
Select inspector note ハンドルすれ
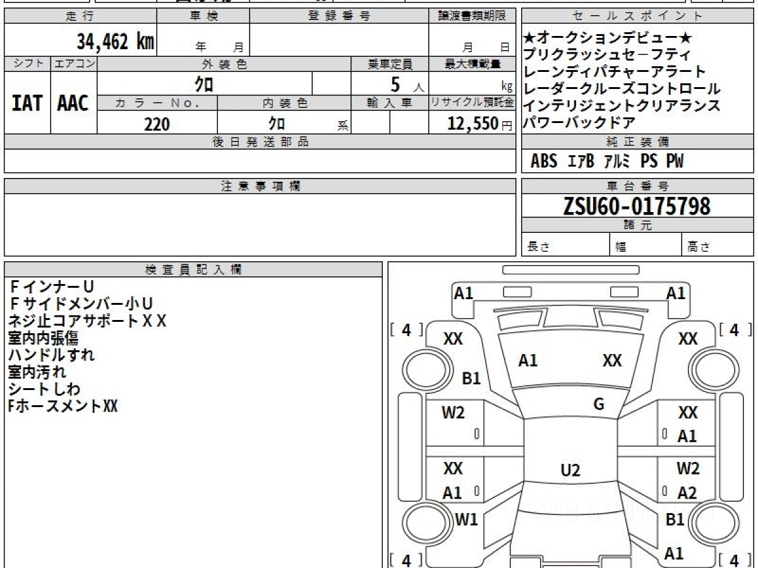click(x=52, y=355)
